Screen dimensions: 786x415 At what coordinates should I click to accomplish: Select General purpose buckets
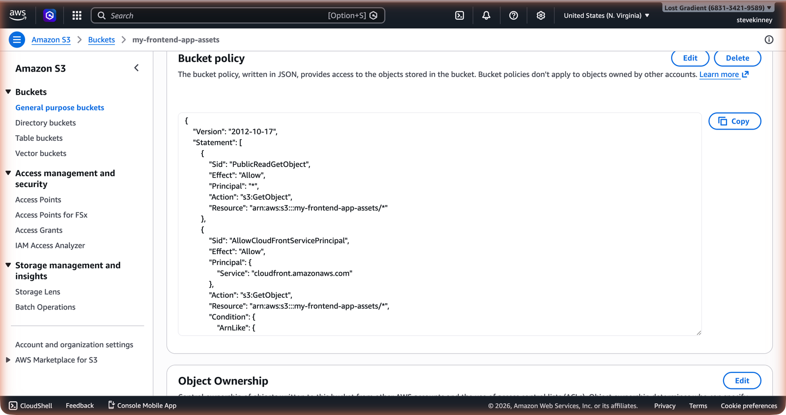click(60, 107)
